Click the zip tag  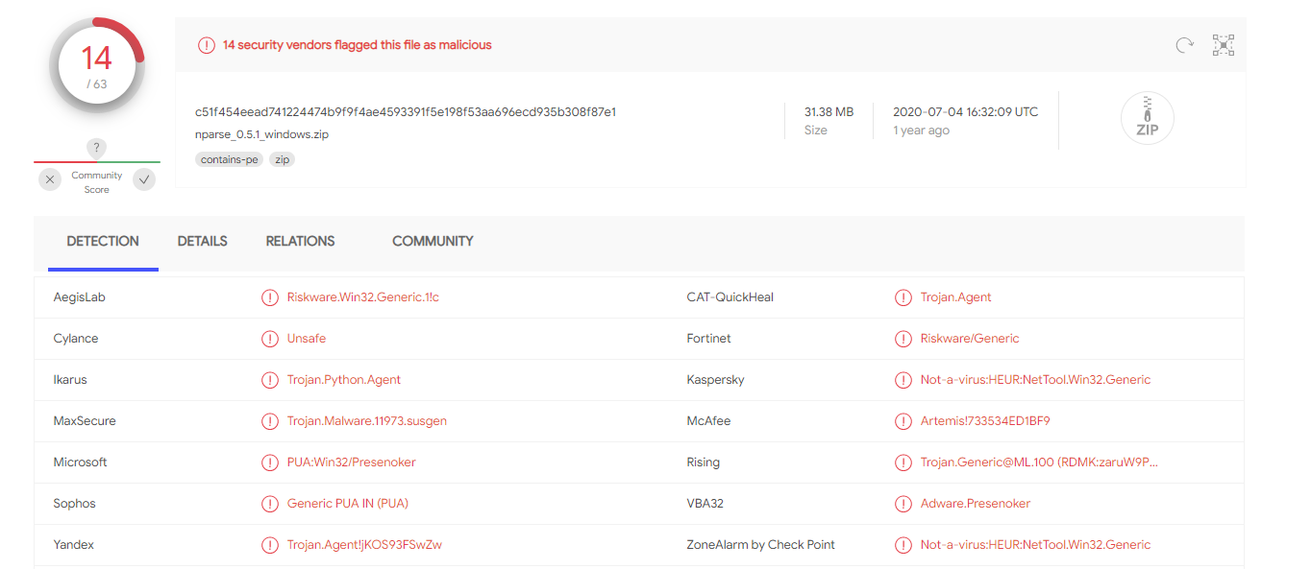tap(283, 159)
